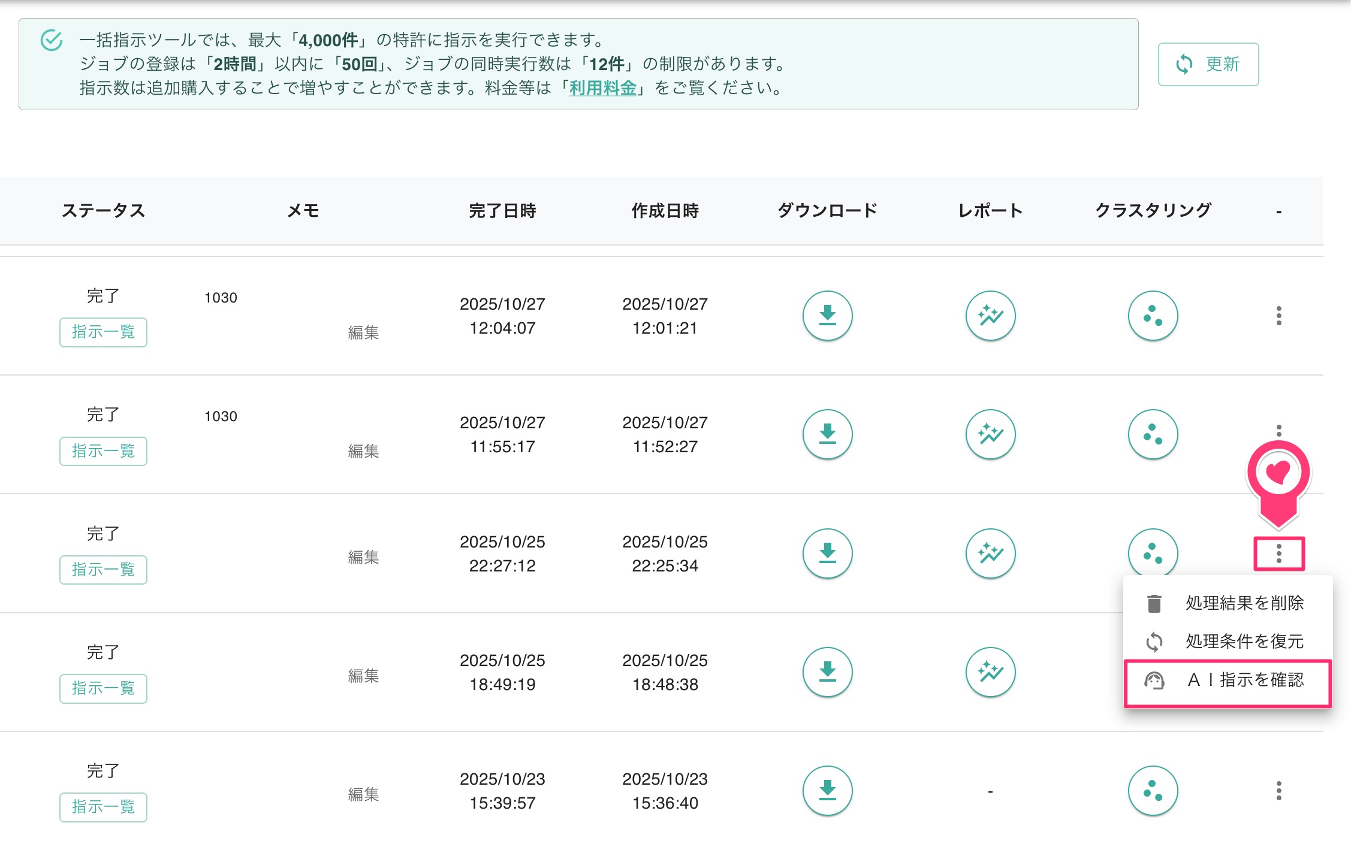Viewport: 1351px width, 847px height.
Task: Open clustering for job completed 22:27:12
Action: tap(1153, 552)
